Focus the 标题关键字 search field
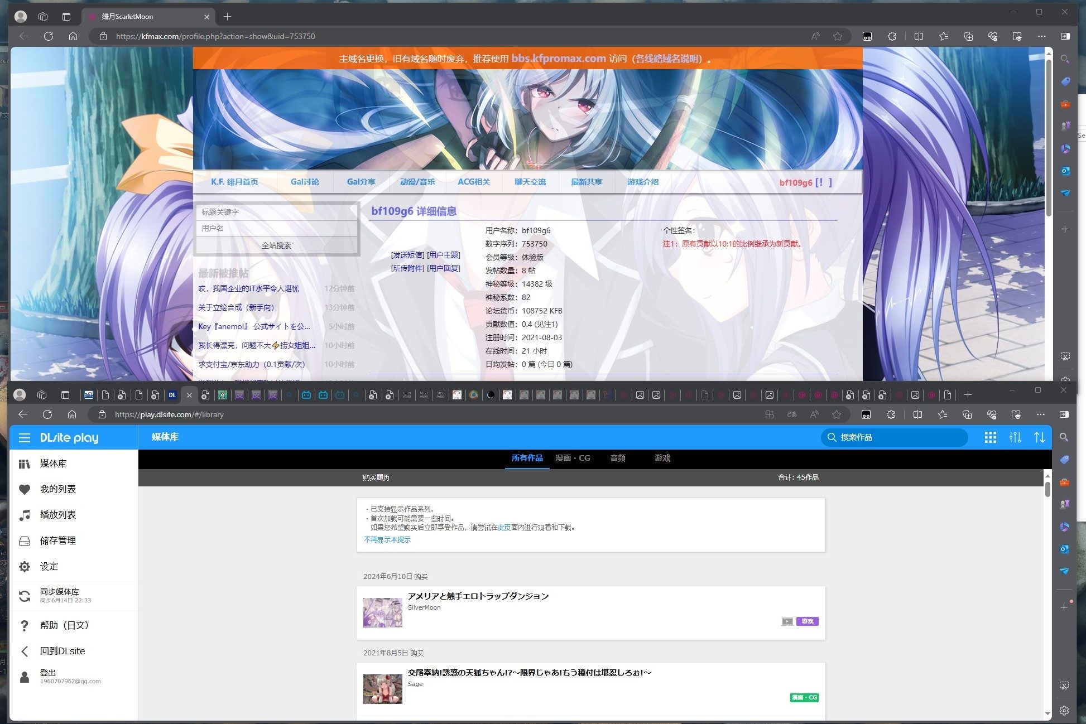 tap(276, 212)
